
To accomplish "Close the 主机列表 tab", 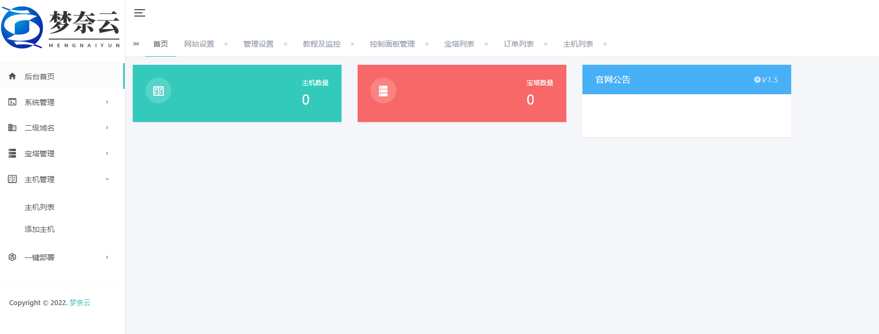I will click(x=605, y=44).
